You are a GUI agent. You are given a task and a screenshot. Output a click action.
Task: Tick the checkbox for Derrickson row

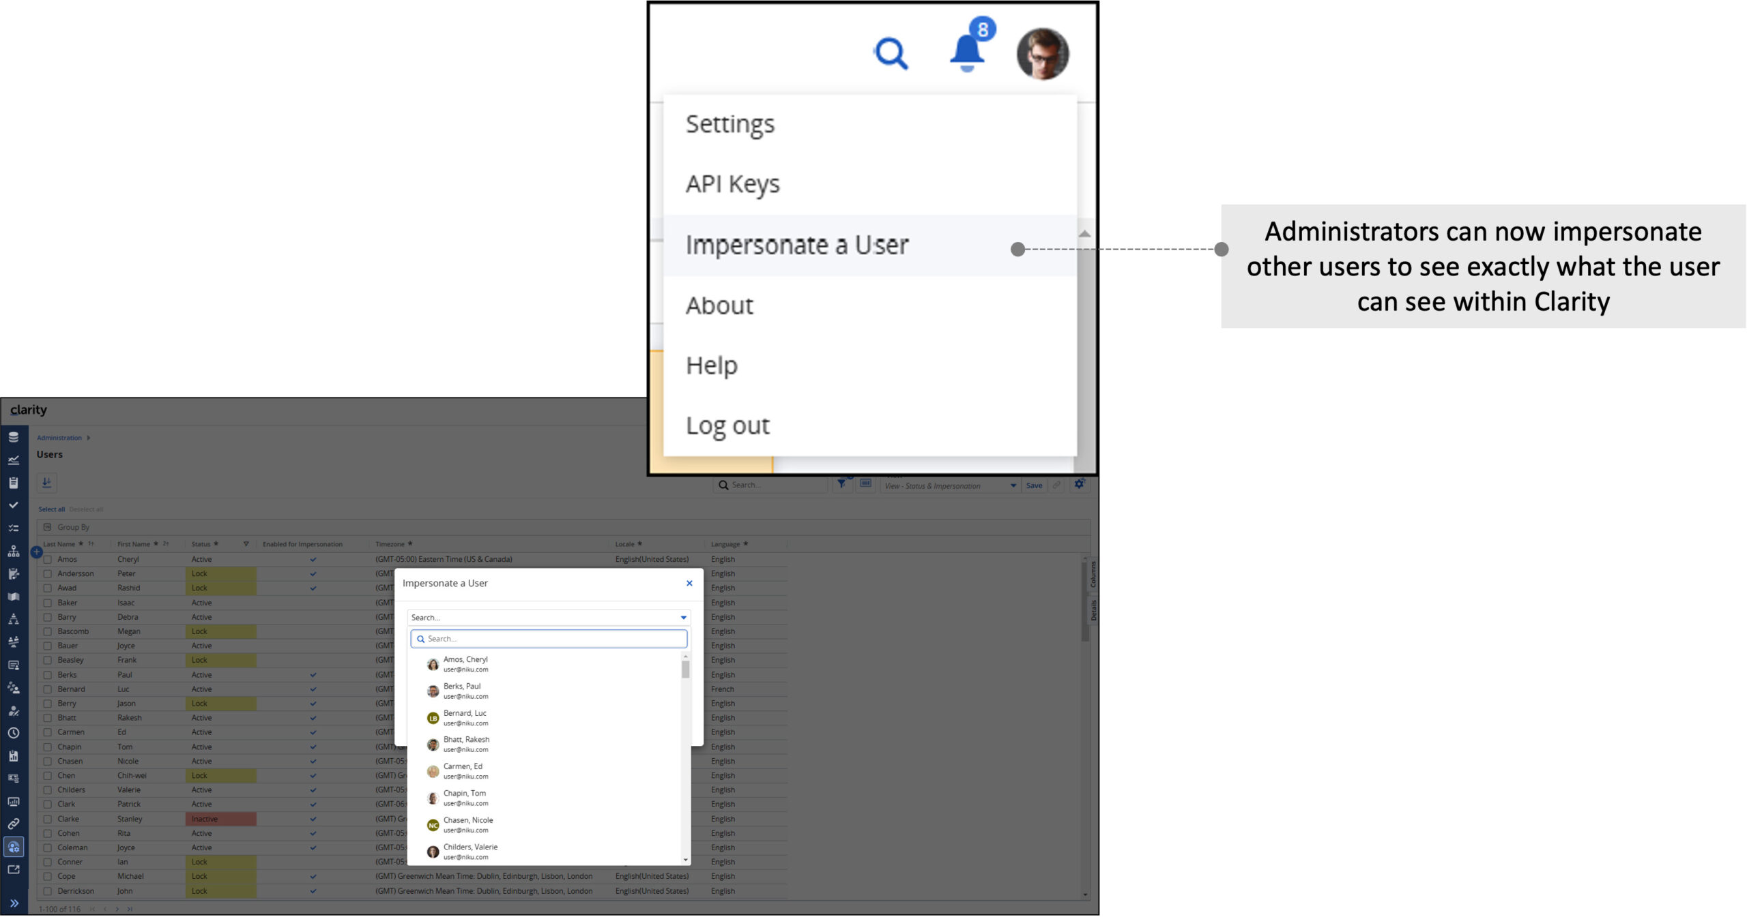(x=48, y=890)
